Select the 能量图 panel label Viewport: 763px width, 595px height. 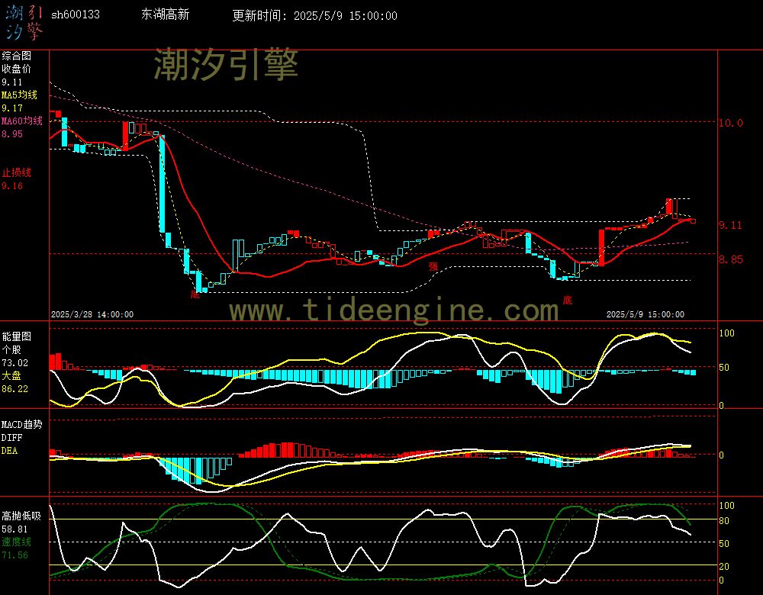pos(16,336)
